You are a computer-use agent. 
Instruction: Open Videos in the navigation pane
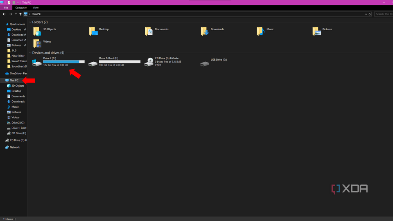tap(15, 117)
